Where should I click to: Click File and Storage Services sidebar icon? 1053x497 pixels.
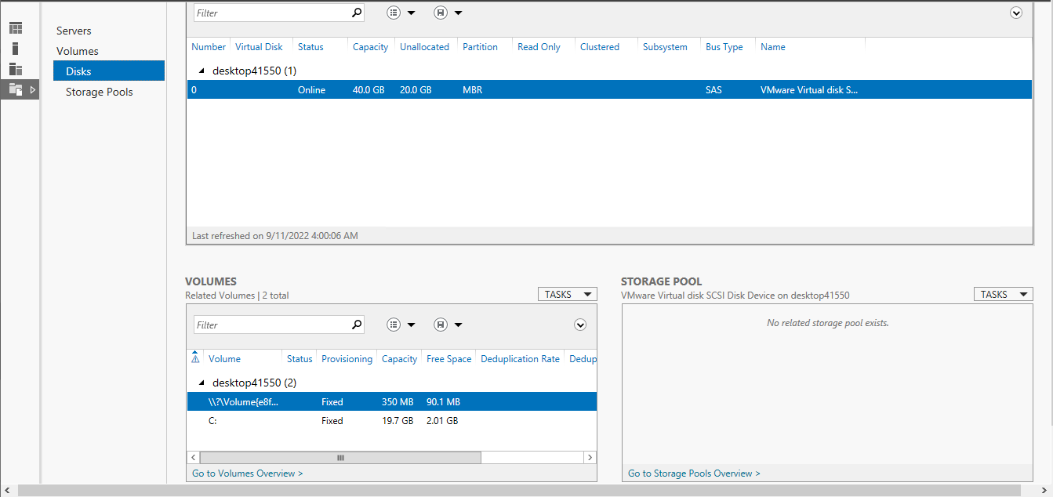[16, 89]
